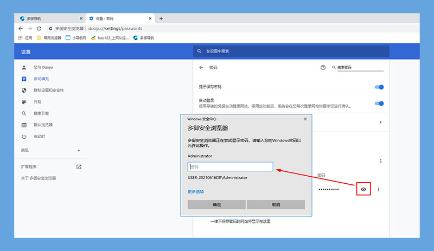Toggle the 提示保存密码 switch
The height and width of the screenshot is (251, 434).
[x=379, y=87]
